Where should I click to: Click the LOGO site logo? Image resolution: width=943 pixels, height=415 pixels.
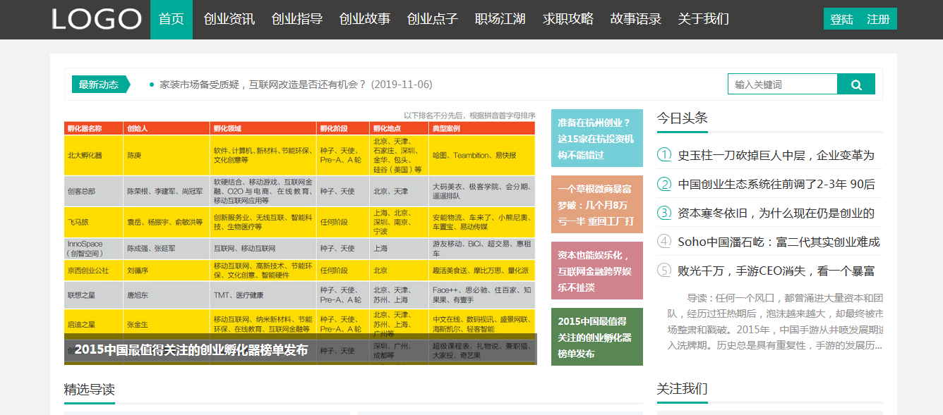(x=97, y=19)
